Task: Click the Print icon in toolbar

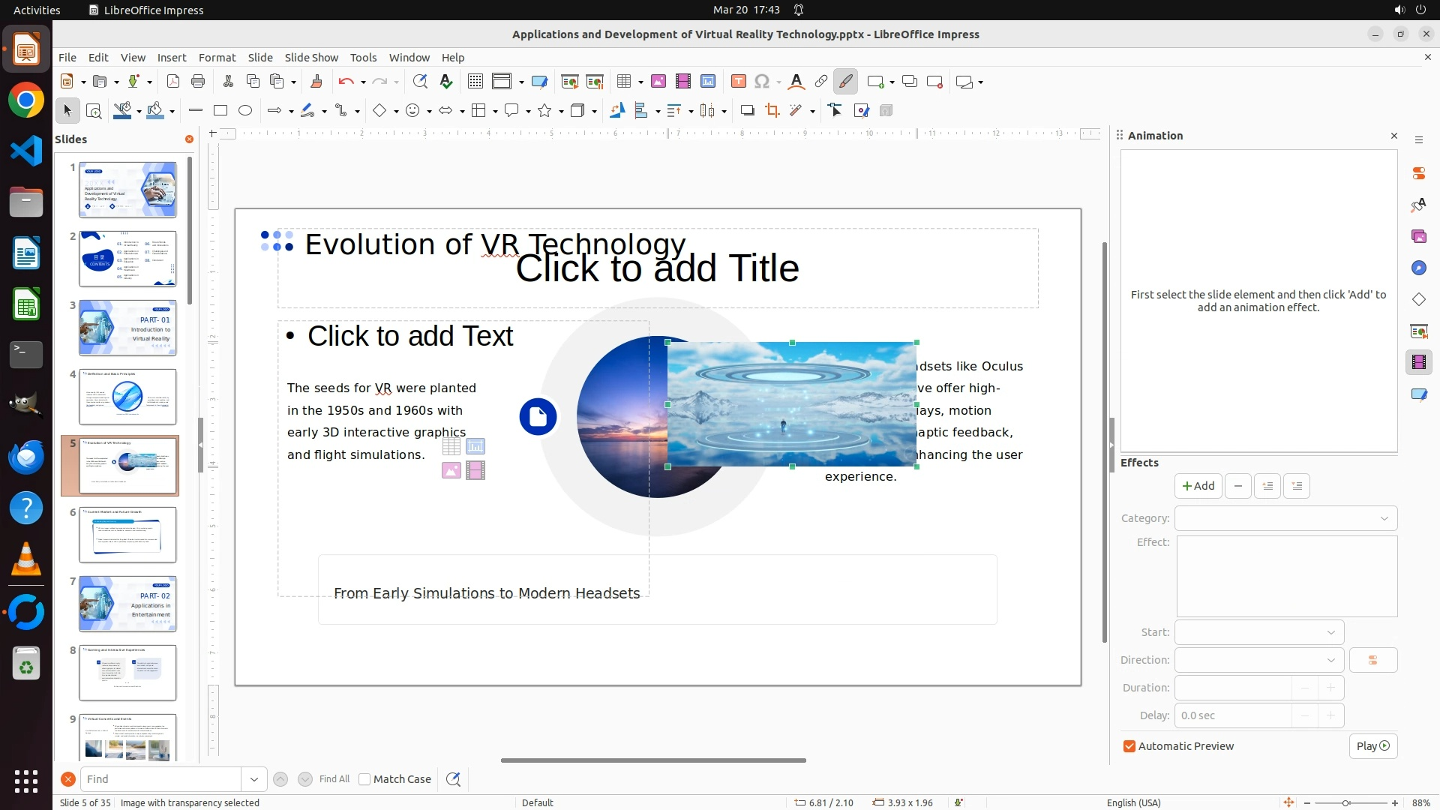Action: tap(198, 82)
